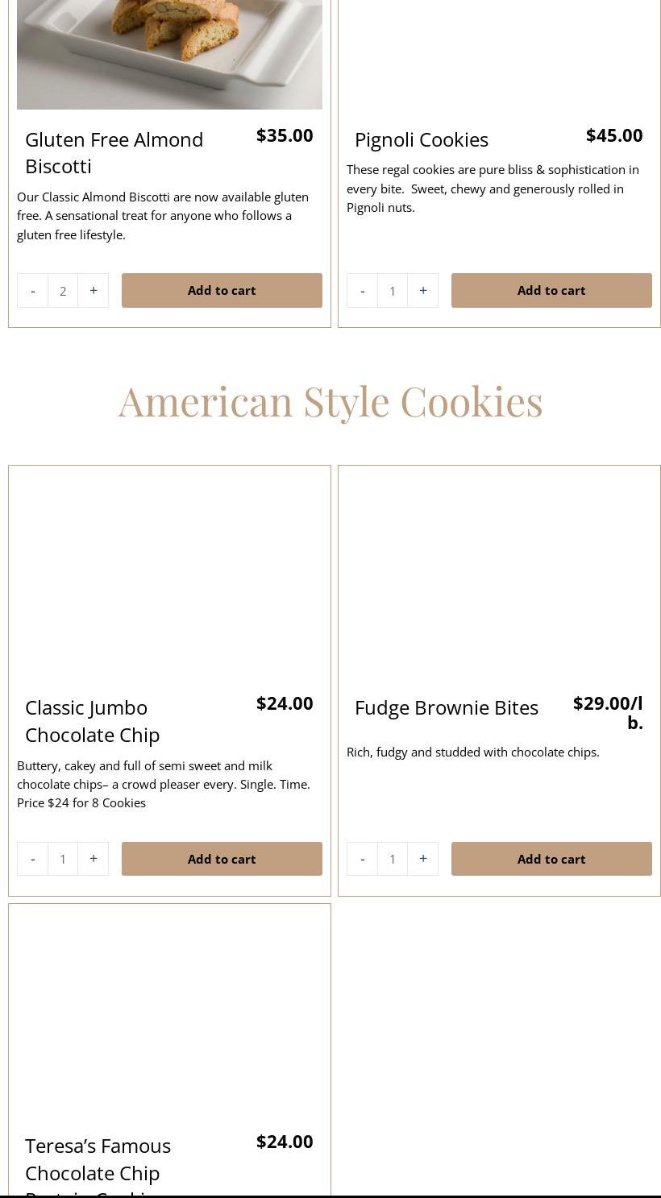The image size is (661, 1198).
Task: Open the Pignoli Cookies product title
Action: [422, 139]
